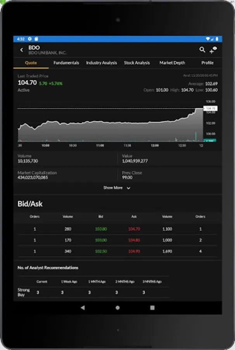
Task: Open stock search magnifier icon
Action: point(202,49)
